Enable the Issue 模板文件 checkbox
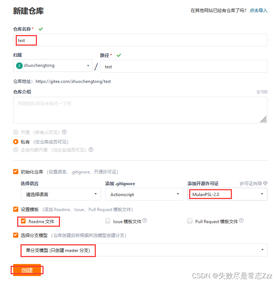This screenshot has width=278, height=283. click(x=108, y=221)
